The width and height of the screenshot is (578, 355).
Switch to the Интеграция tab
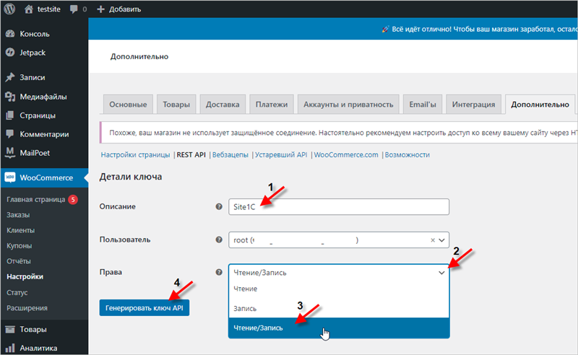473,105
